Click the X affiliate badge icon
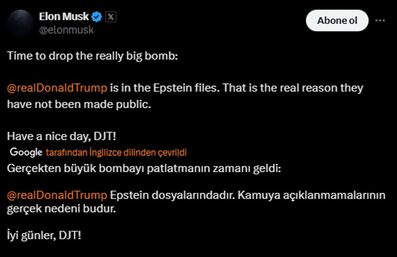Image resolution: width=397 pixels, height=257 pixels. click(111, 17)
